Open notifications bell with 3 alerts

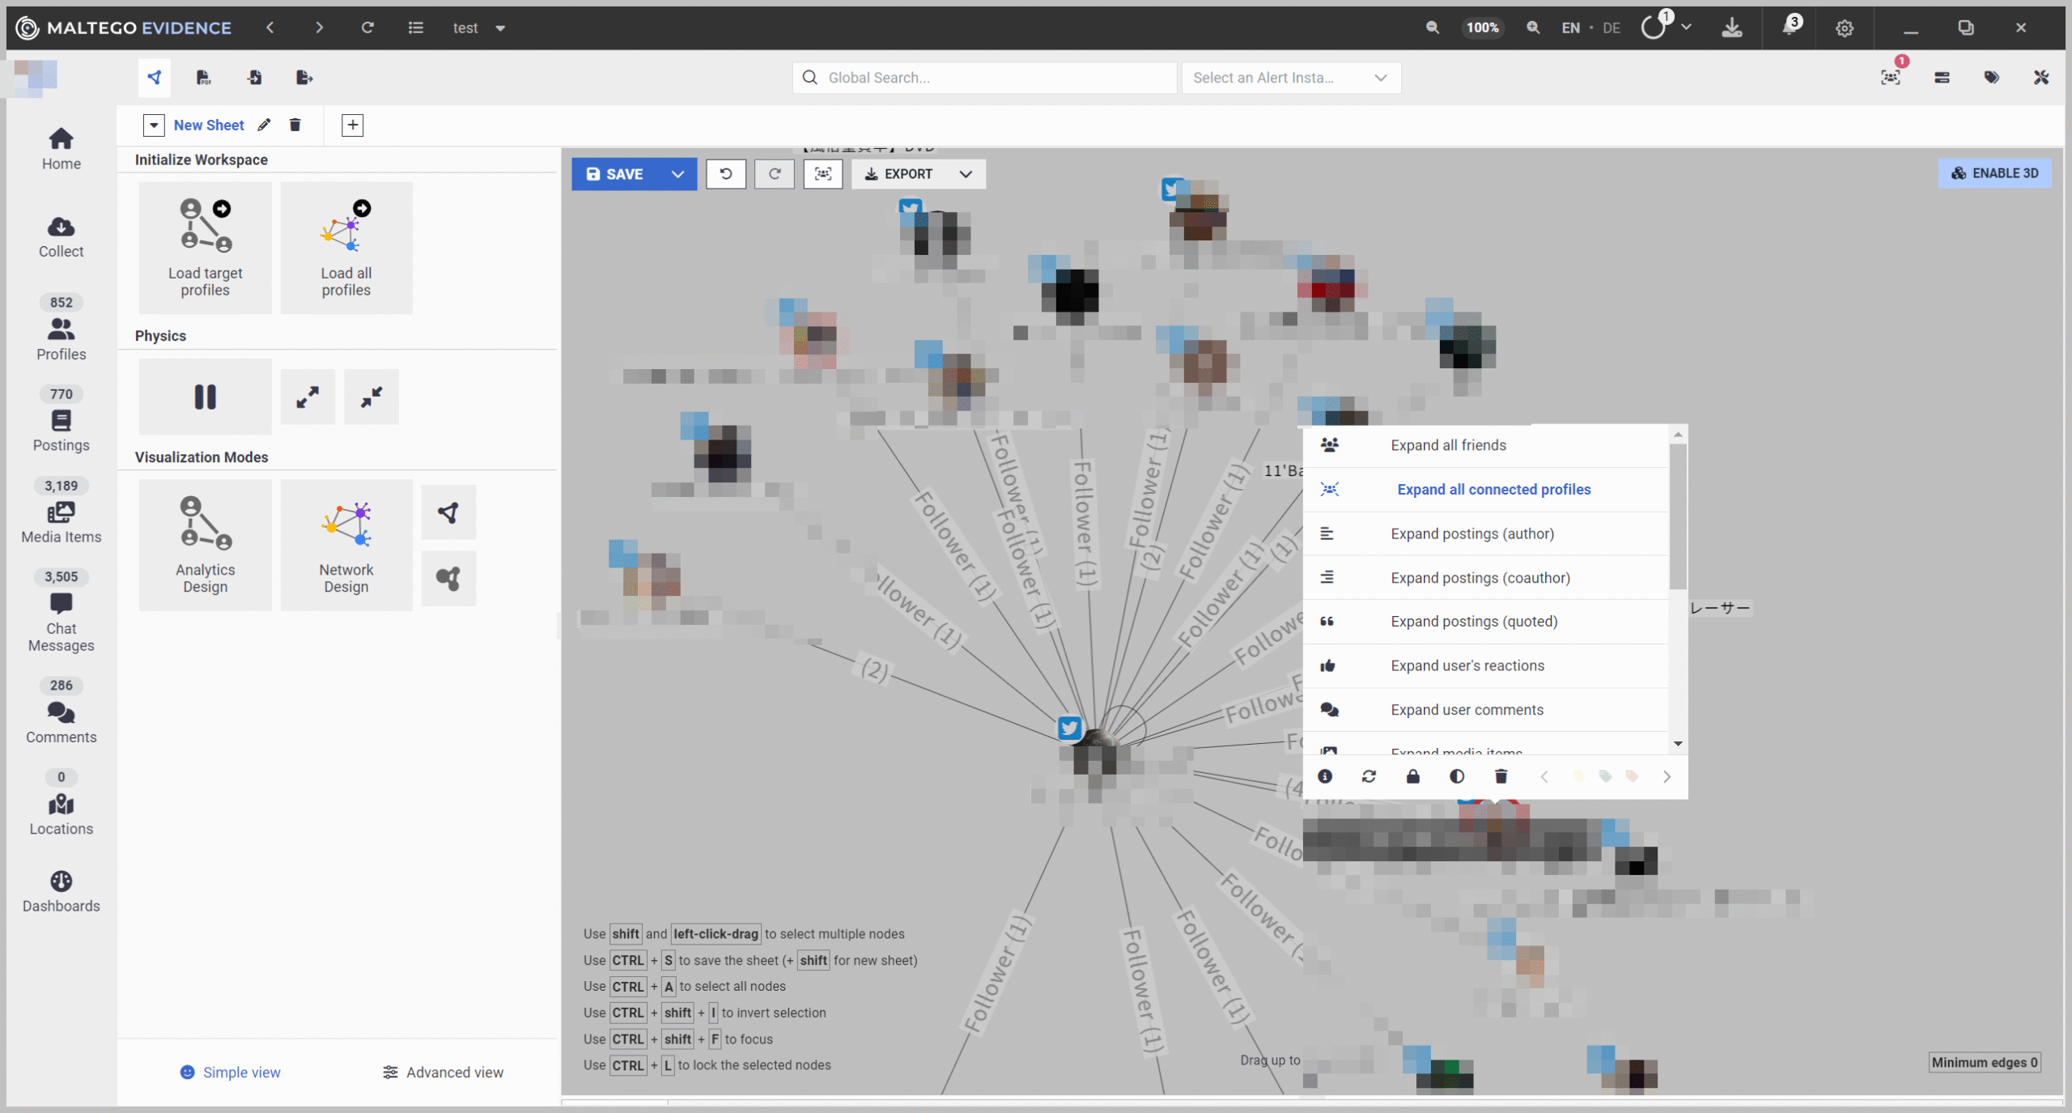click(1790, 26)
